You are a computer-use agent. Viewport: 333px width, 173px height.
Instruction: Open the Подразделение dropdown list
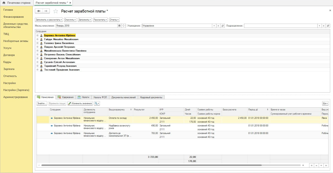click(x=319, y=26)
